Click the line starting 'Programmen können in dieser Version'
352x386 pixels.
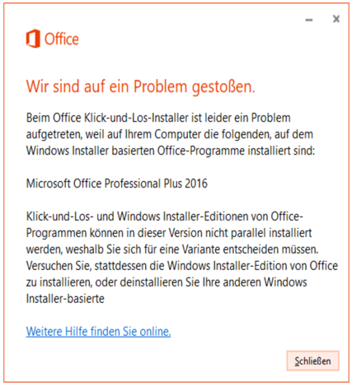(169, 233)
